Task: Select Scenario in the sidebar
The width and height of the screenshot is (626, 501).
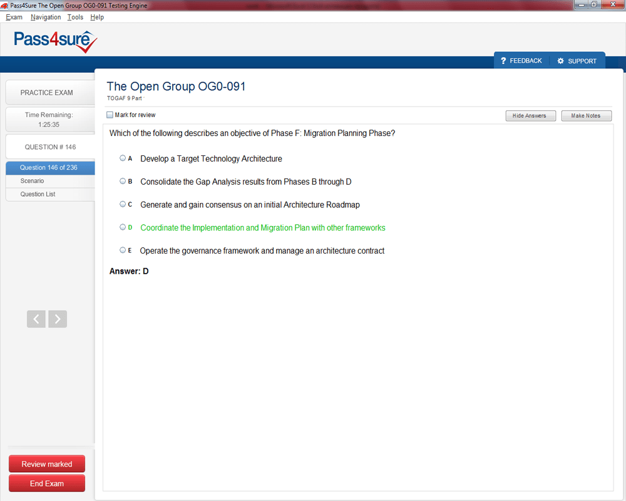Action: click(x=32, y=181)
